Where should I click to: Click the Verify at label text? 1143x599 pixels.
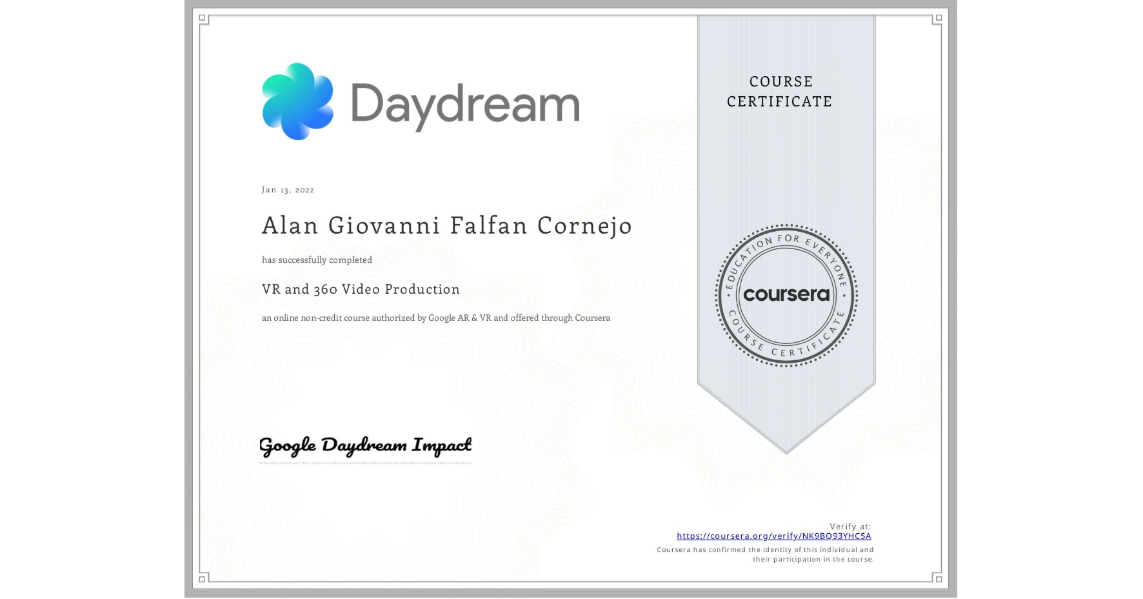[x=851, y=526]
